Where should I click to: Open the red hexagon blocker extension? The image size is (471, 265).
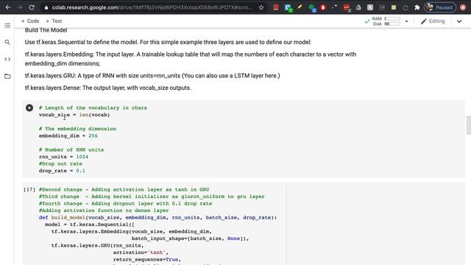pyautogui.click(x=323, y=7)
